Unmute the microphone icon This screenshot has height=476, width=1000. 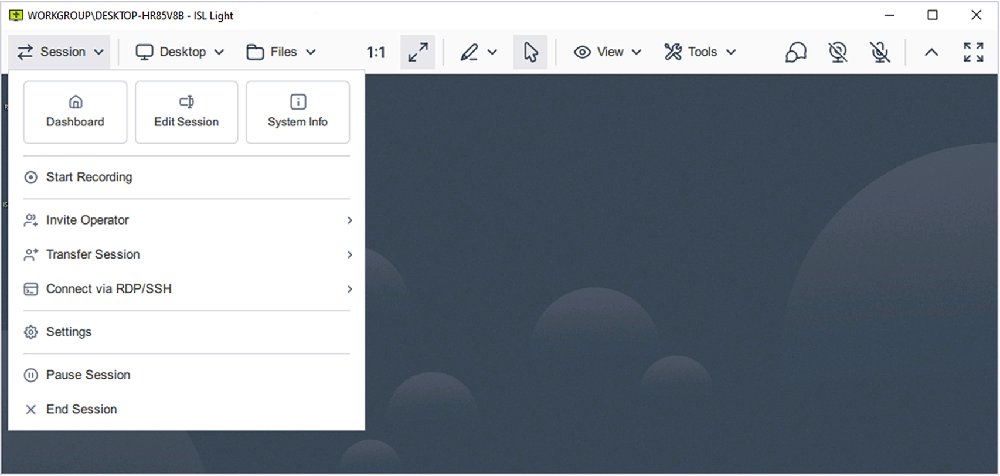pyautogui.click(x=879, y=52)
